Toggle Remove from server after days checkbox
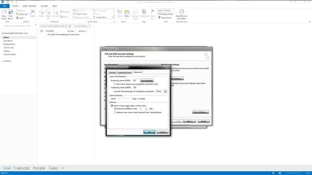This screenshot has height=175, width=312. [115, 109]
